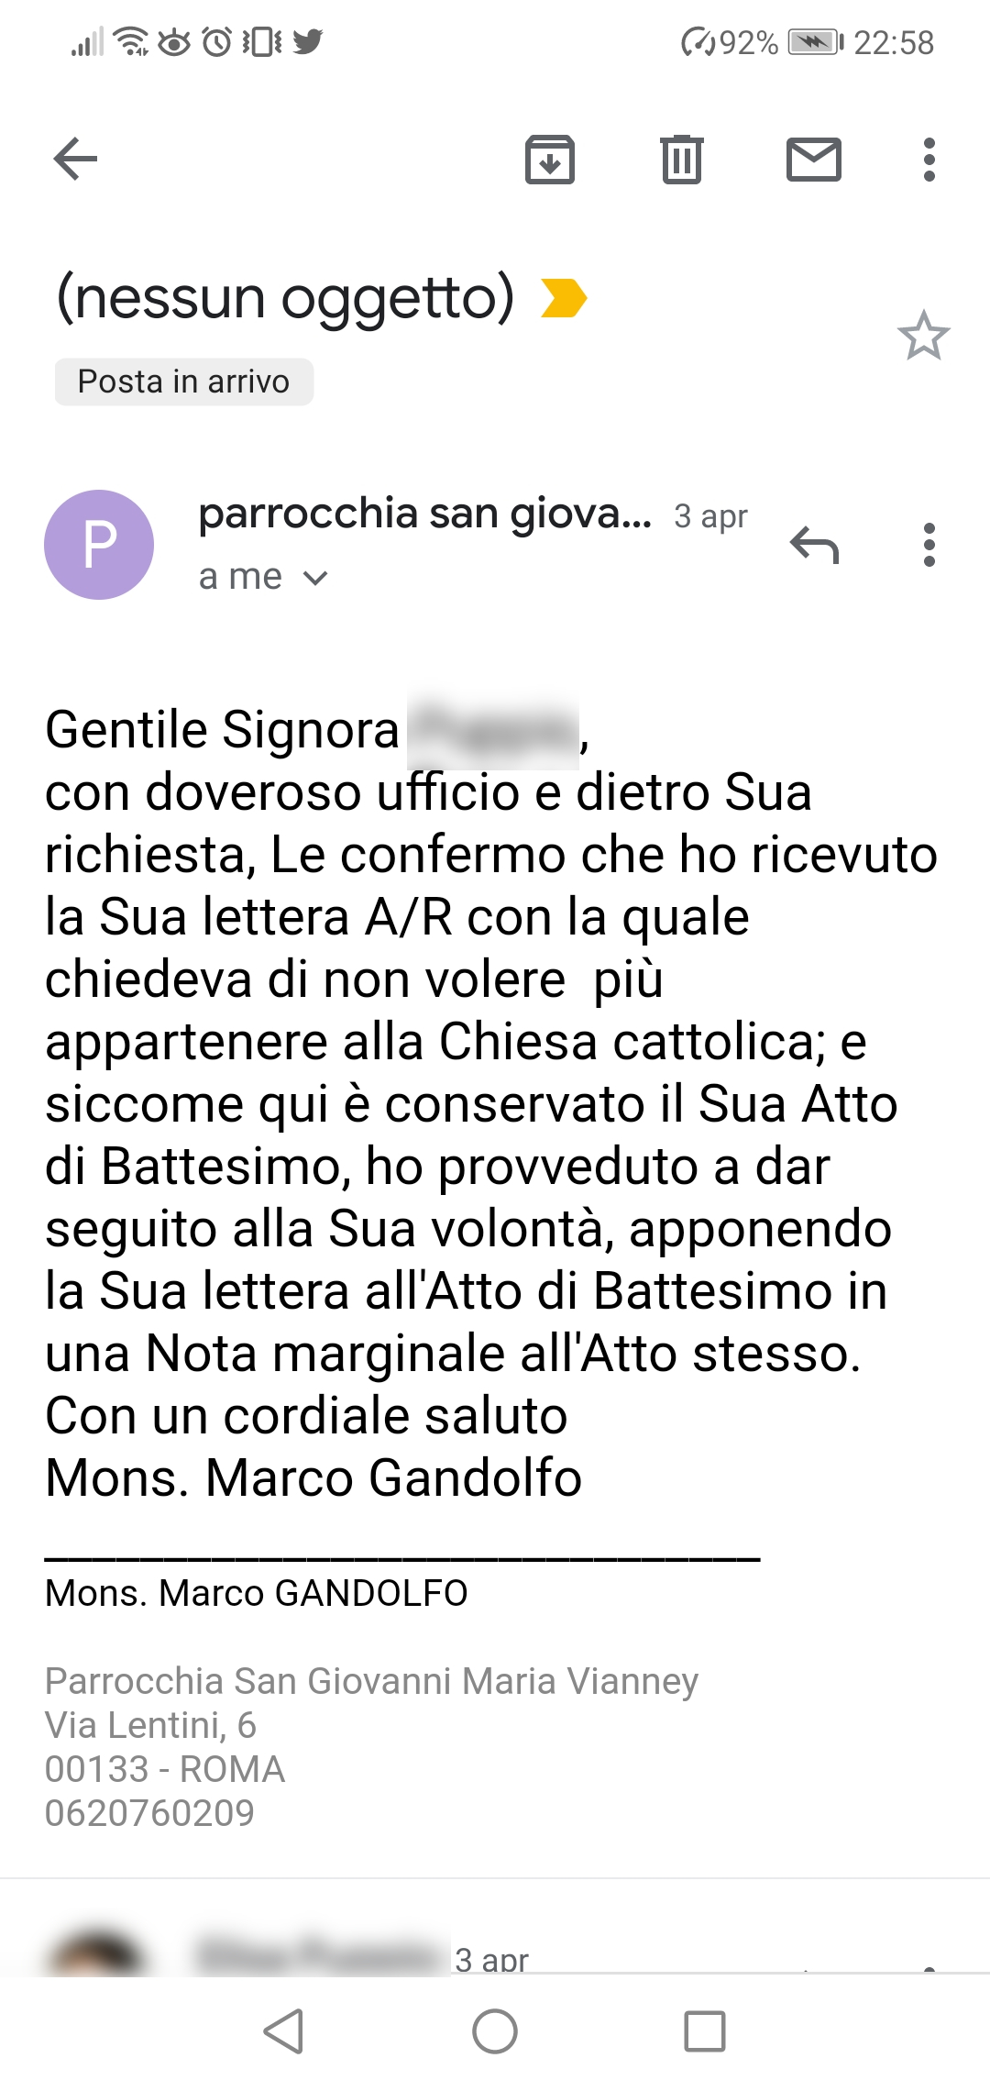Open message options beside reply arrow

[929, 545]
